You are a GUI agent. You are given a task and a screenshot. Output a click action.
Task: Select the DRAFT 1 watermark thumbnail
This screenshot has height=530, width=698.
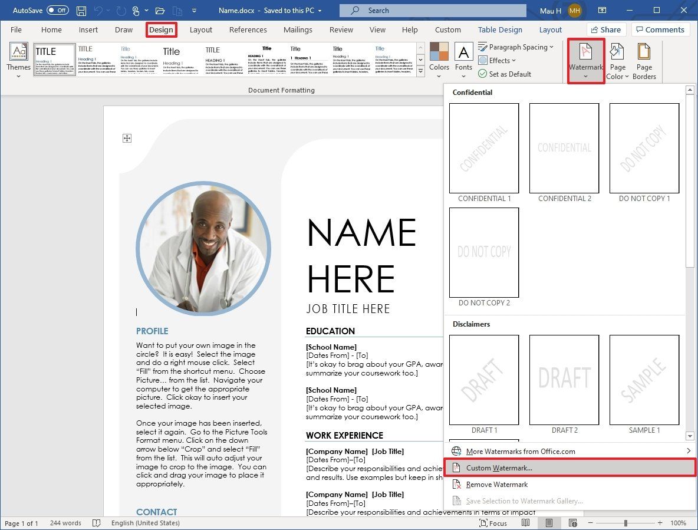pos(483,380)
